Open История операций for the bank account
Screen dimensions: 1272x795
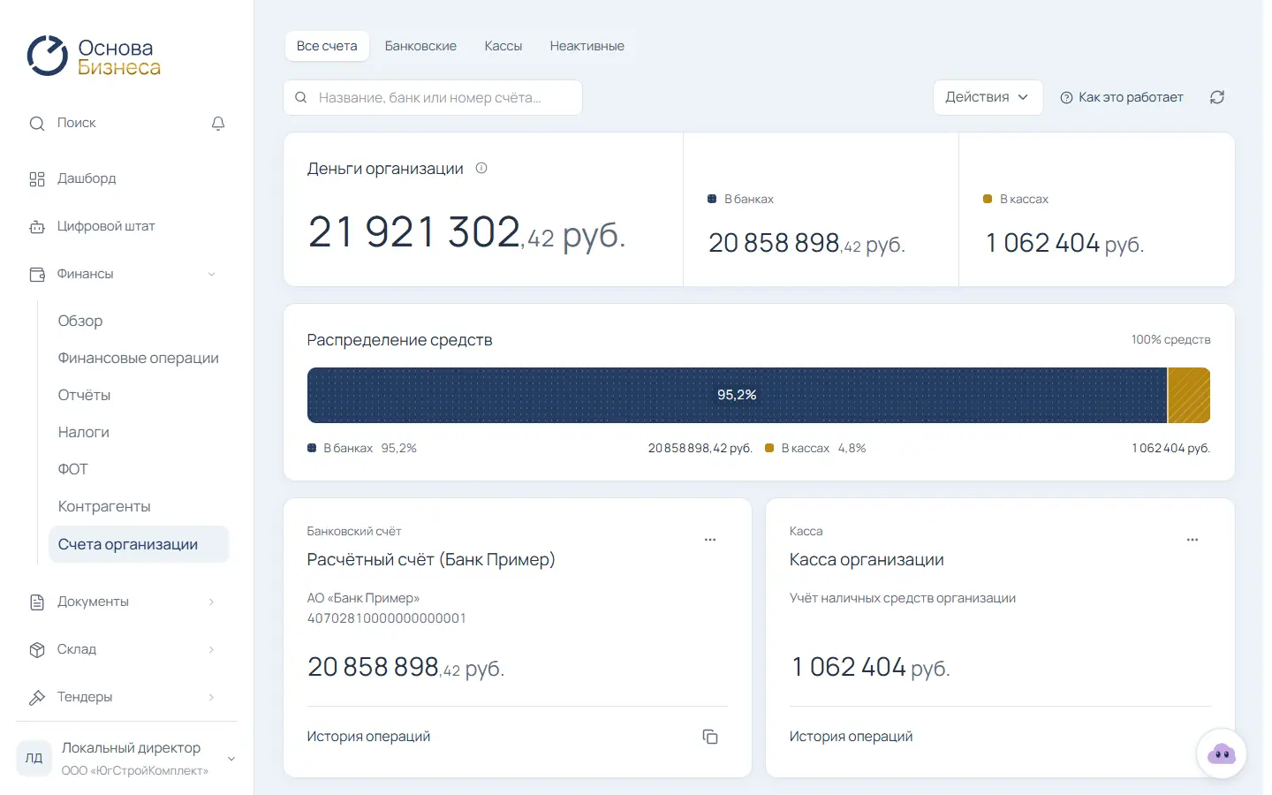(368, 737)
